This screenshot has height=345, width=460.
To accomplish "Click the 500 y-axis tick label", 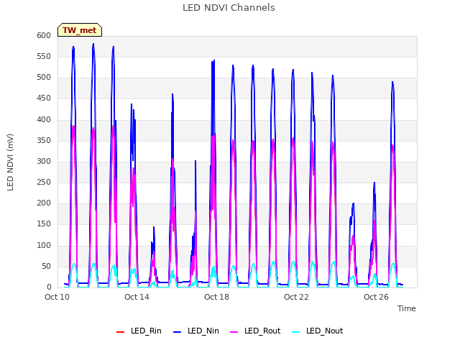I will pos(44,78).
